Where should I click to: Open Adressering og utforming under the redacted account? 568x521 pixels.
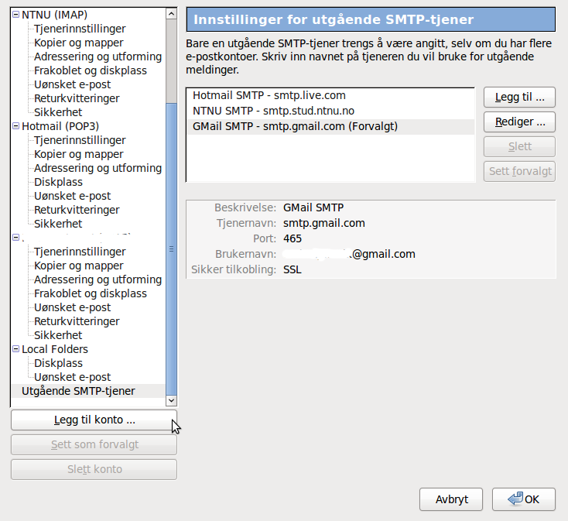[98, 279]
